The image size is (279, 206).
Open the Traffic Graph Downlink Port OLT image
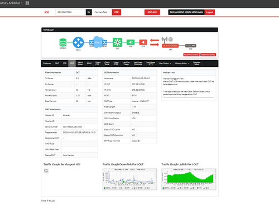129,179
